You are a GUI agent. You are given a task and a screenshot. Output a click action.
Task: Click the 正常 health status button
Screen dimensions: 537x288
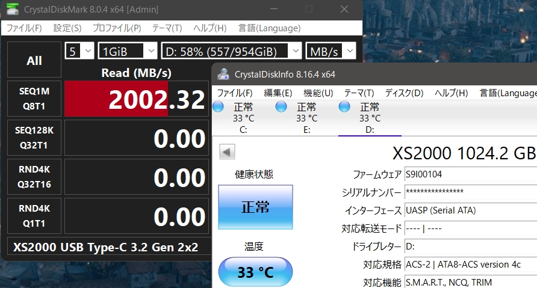[255, 207]
